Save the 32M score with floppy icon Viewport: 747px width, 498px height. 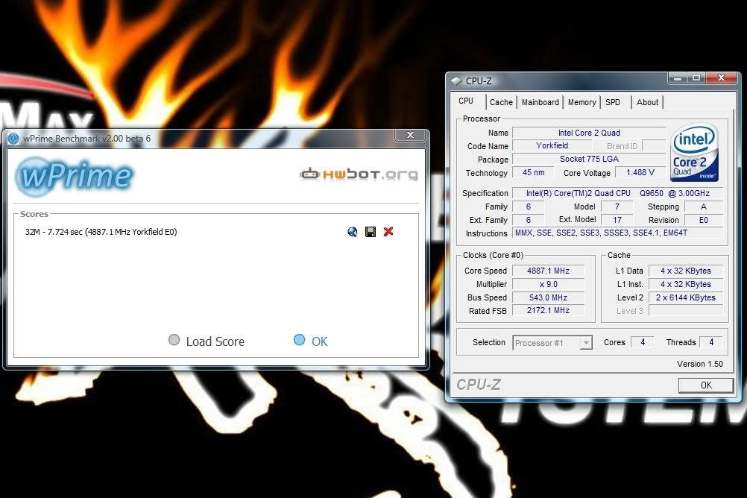pos(371,232)
